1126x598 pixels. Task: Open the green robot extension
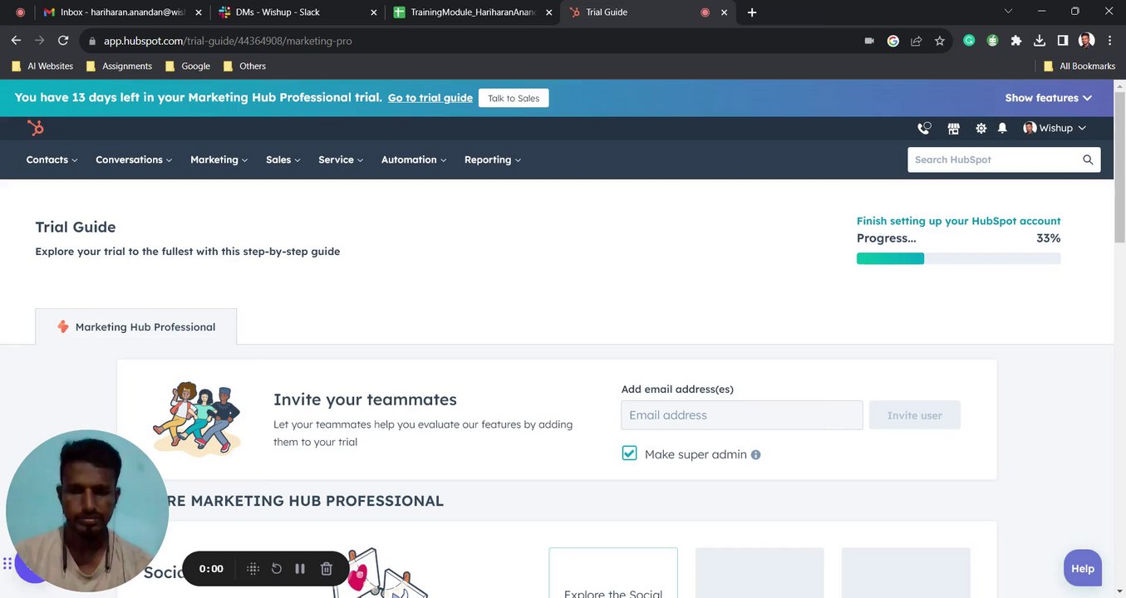(992, 40)
